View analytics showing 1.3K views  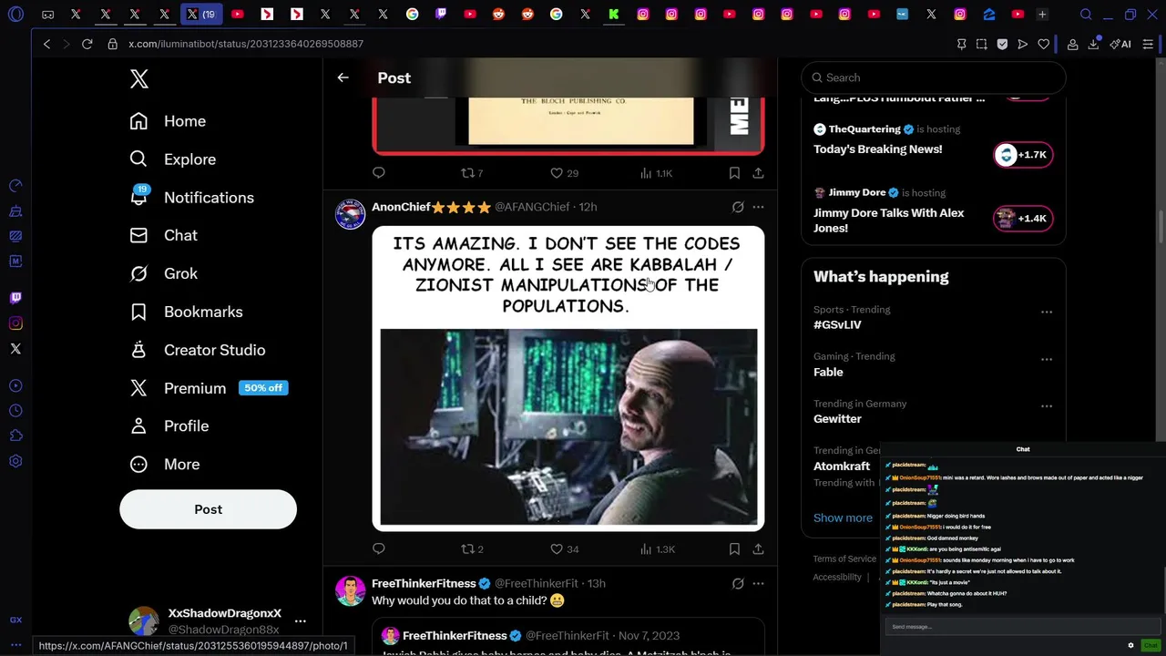click(657, 548)
